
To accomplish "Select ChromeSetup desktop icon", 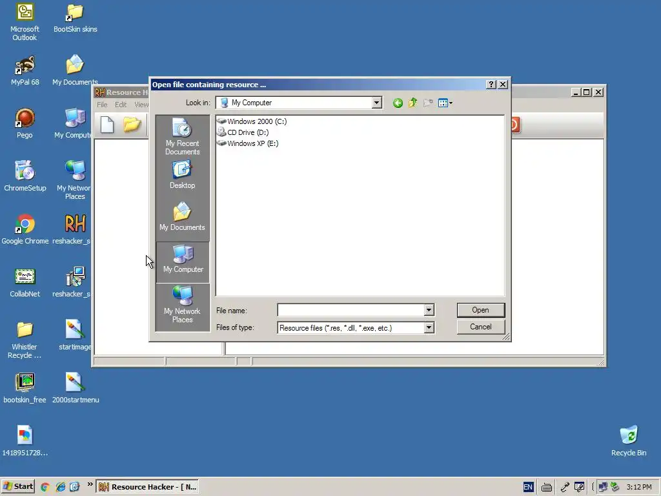I will tap(25, 176).
